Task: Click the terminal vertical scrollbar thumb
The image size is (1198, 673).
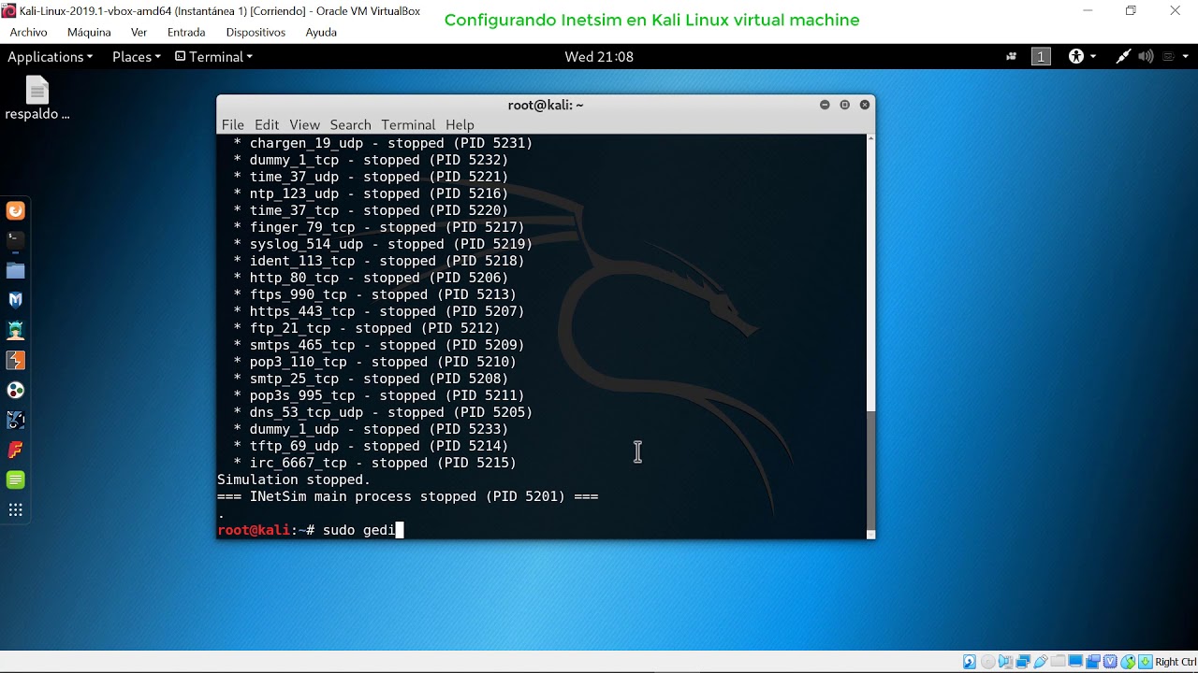Action: (870, 469)
